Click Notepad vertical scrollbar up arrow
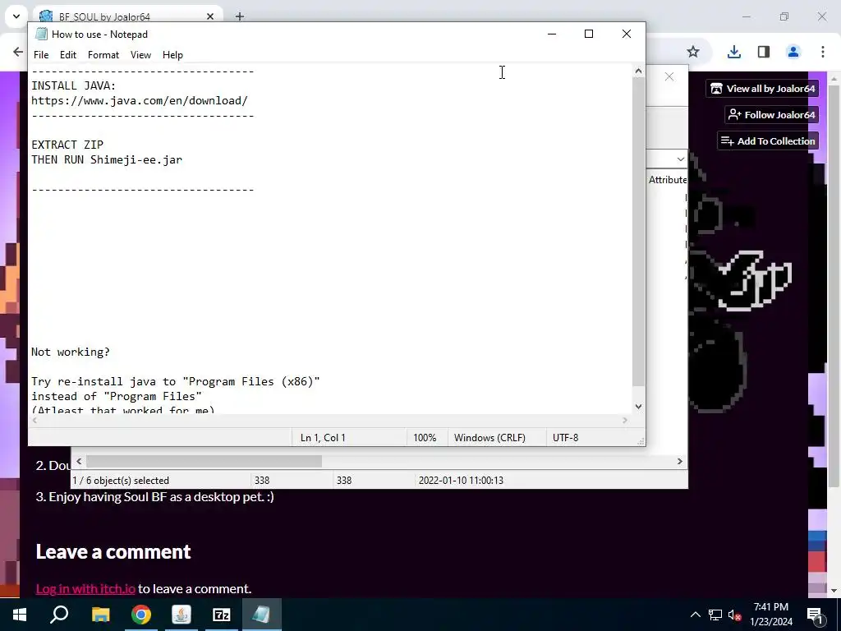841x631 pixels. 638,71
